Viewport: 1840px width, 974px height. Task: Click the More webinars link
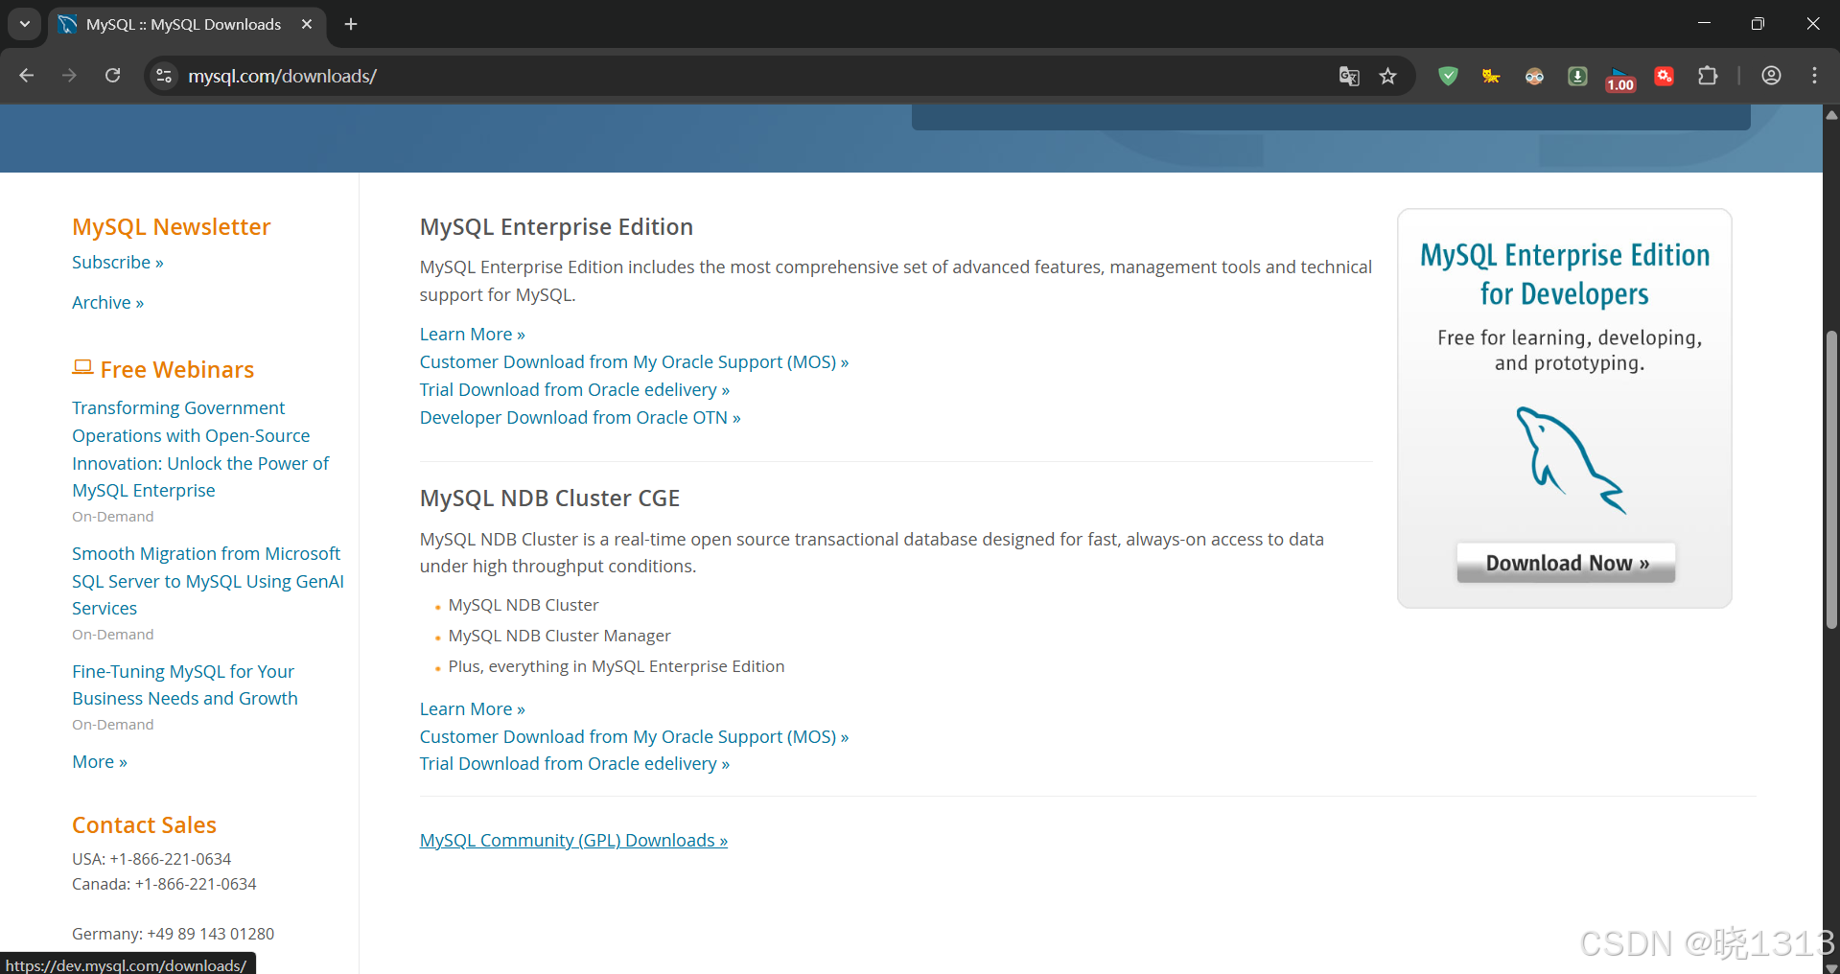100,762
